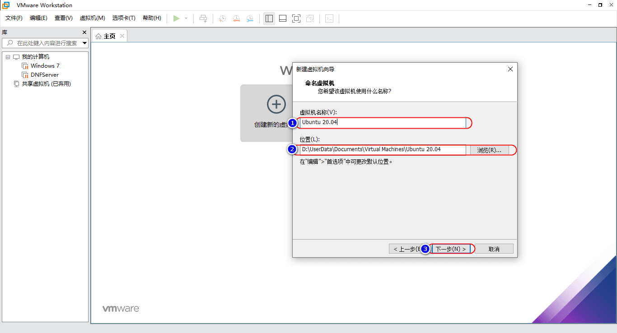Close the library panel with X
This screenshot has height=333, width=617.
coord(84,32)
